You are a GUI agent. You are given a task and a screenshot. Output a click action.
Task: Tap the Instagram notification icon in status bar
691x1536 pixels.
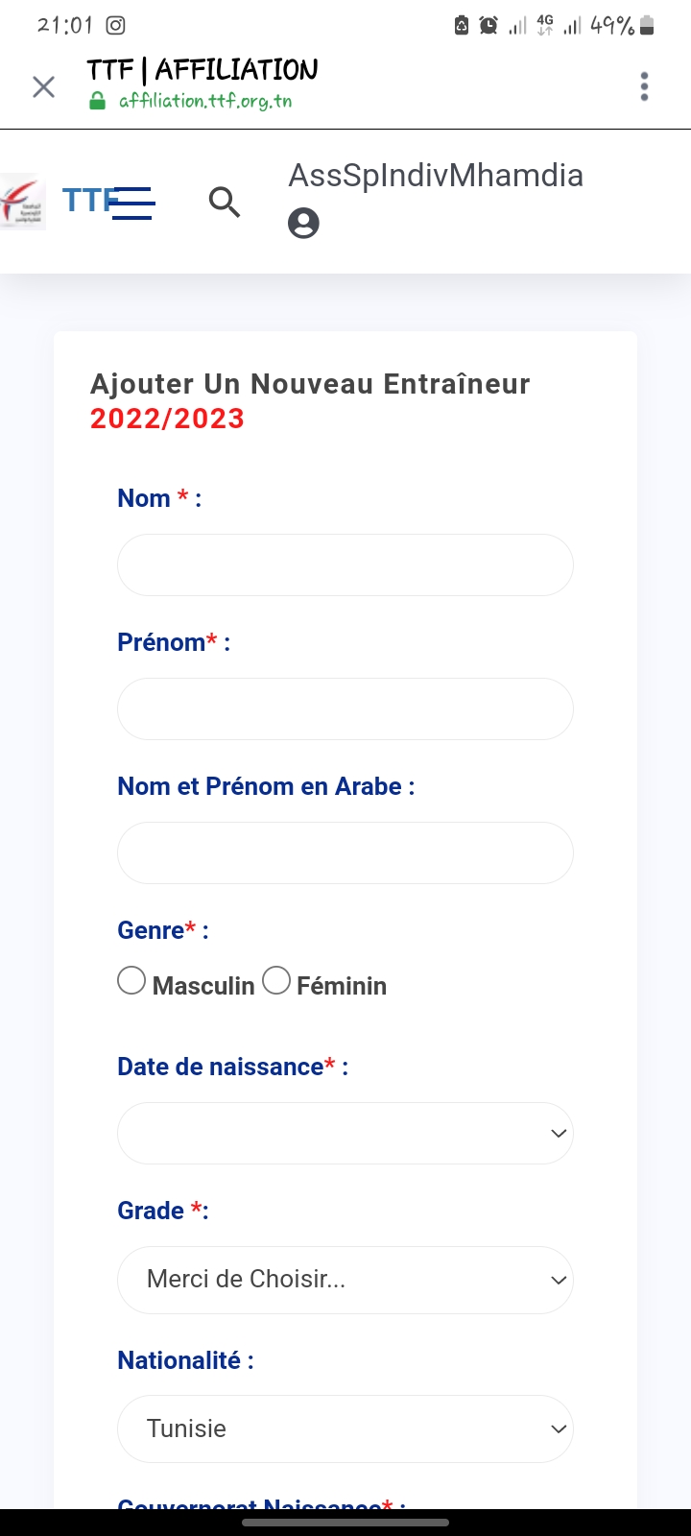click(115, 26)
